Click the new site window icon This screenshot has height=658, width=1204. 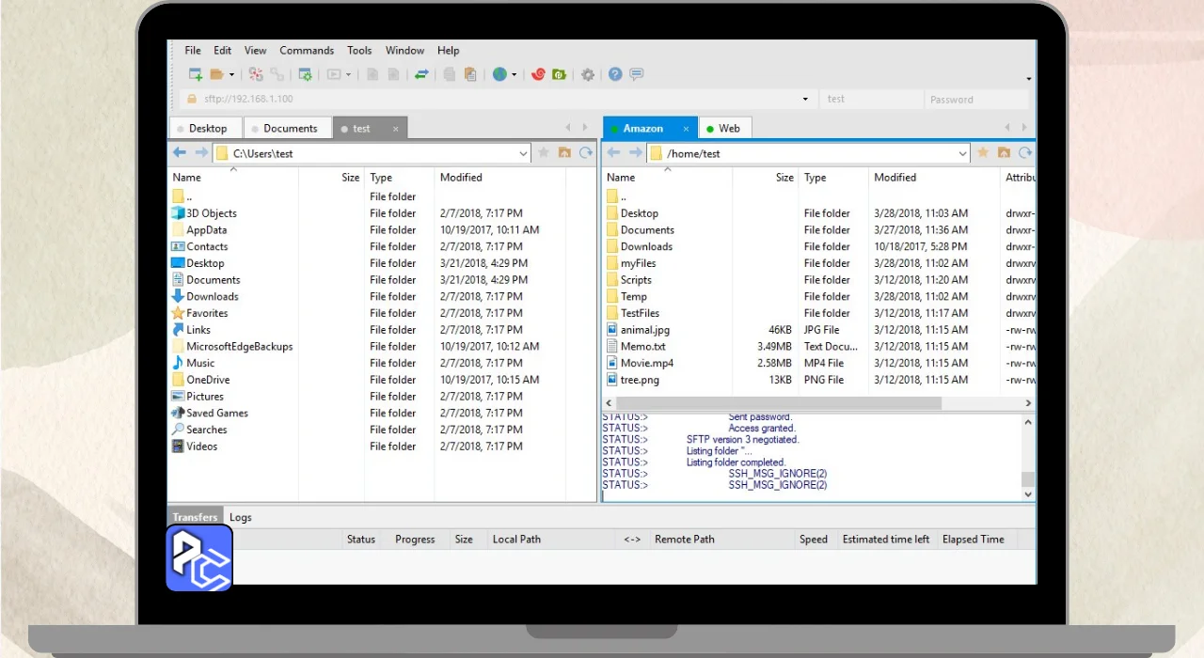(196, 74)
